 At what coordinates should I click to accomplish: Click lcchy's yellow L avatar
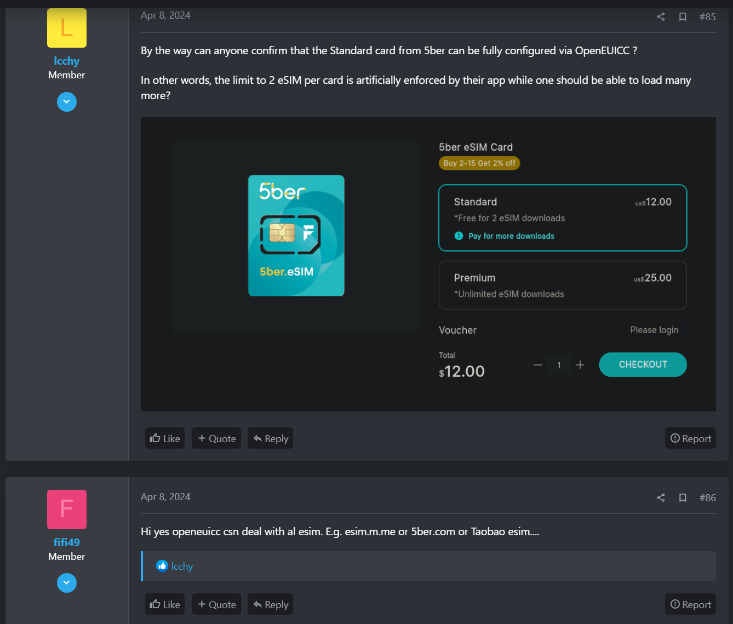click(67, 28)
